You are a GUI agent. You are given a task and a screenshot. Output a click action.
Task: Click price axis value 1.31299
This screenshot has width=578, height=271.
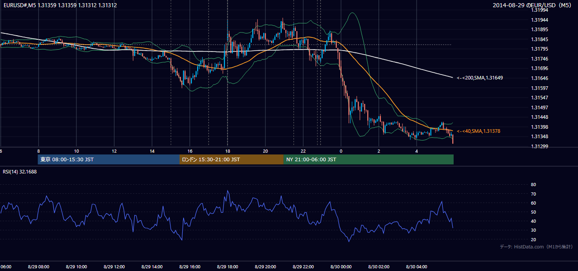point(540,146)
